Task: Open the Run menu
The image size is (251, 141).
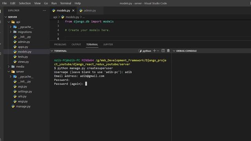Action: point(54,3)
